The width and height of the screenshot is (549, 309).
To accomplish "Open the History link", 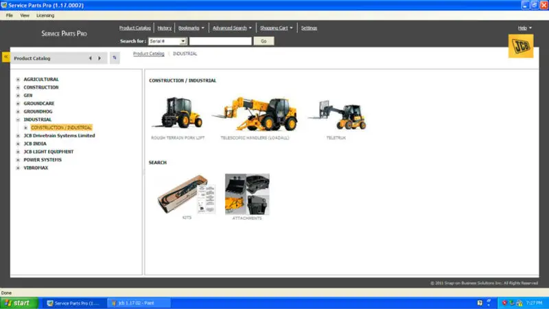I will tap(164, 28).
